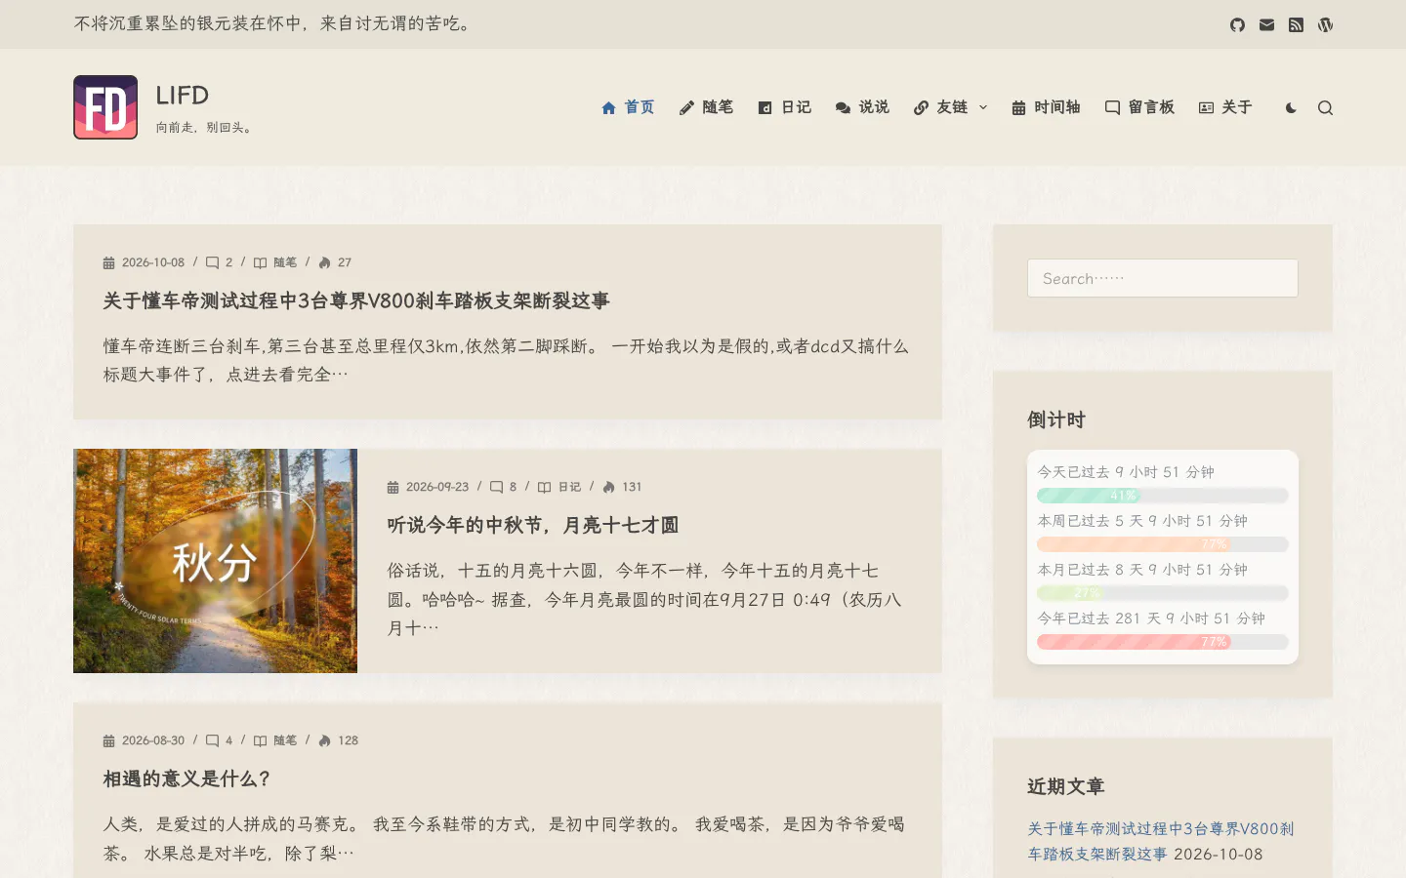Image resolution: width=1406 pixels, height=878 pixels.
Task: Click the 今年已过去 77% progress bar
Action: (1163, 642)
